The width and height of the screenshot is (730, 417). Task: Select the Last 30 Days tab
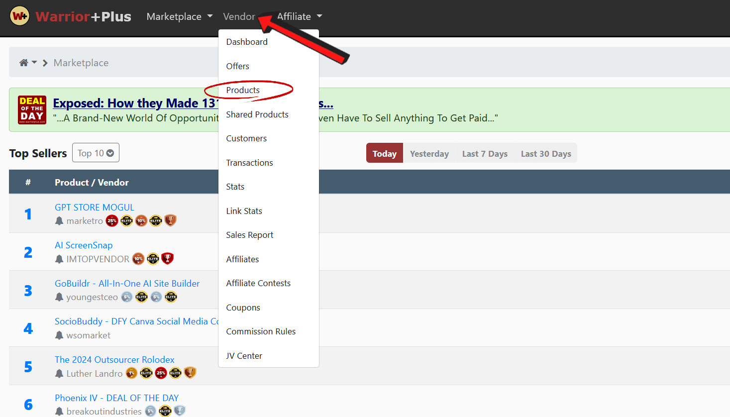click(545, 154)
